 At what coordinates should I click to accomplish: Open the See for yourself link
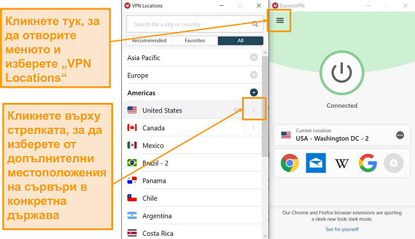point(342,229)
